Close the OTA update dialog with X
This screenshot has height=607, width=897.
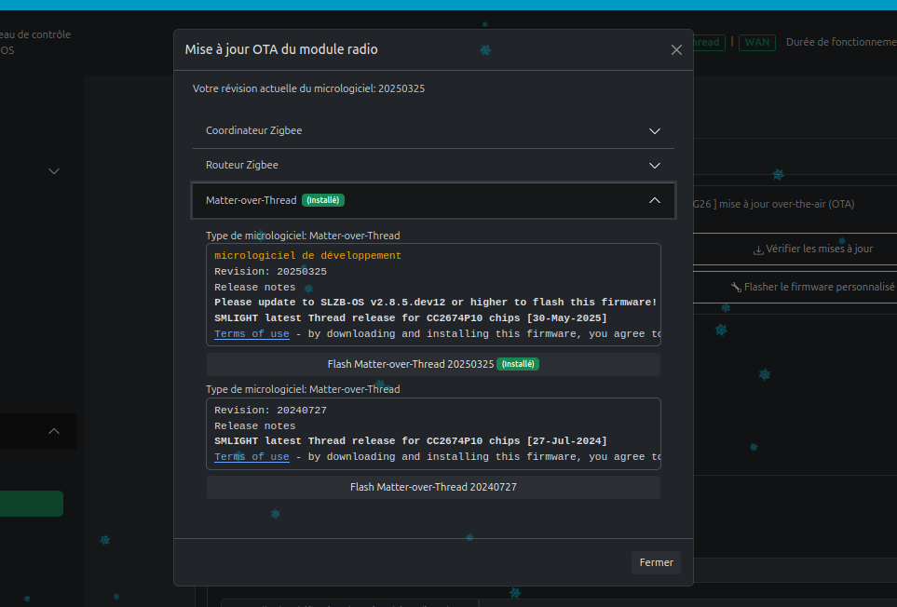click(x=676, y=49)
